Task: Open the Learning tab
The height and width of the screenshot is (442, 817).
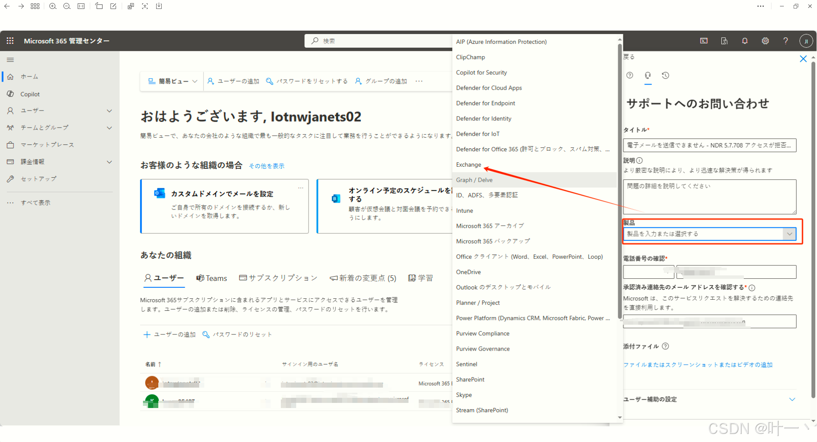Action: (x=420, y=278)
